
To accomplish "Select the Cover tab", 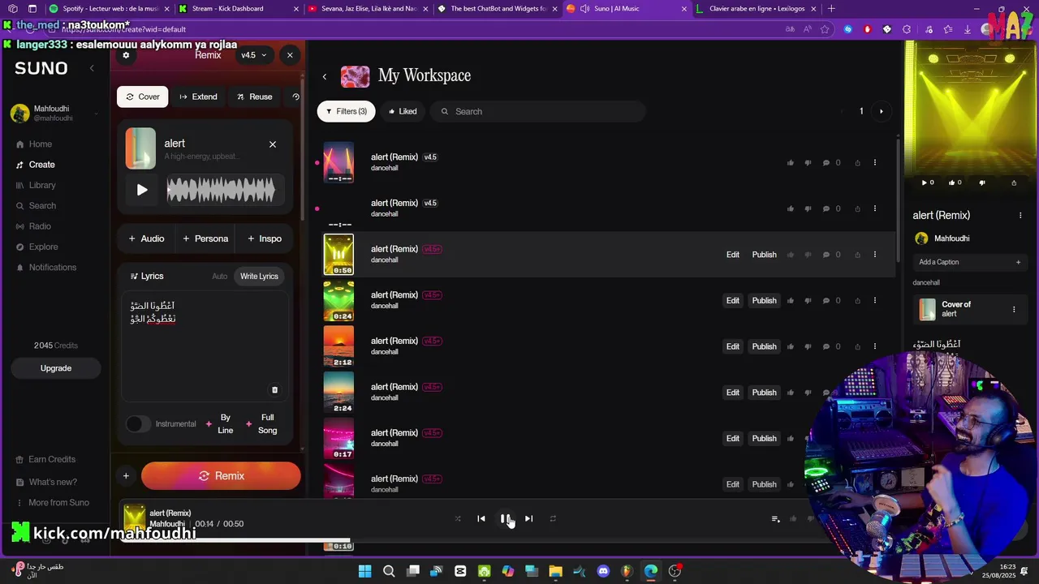I will point(143,97).
